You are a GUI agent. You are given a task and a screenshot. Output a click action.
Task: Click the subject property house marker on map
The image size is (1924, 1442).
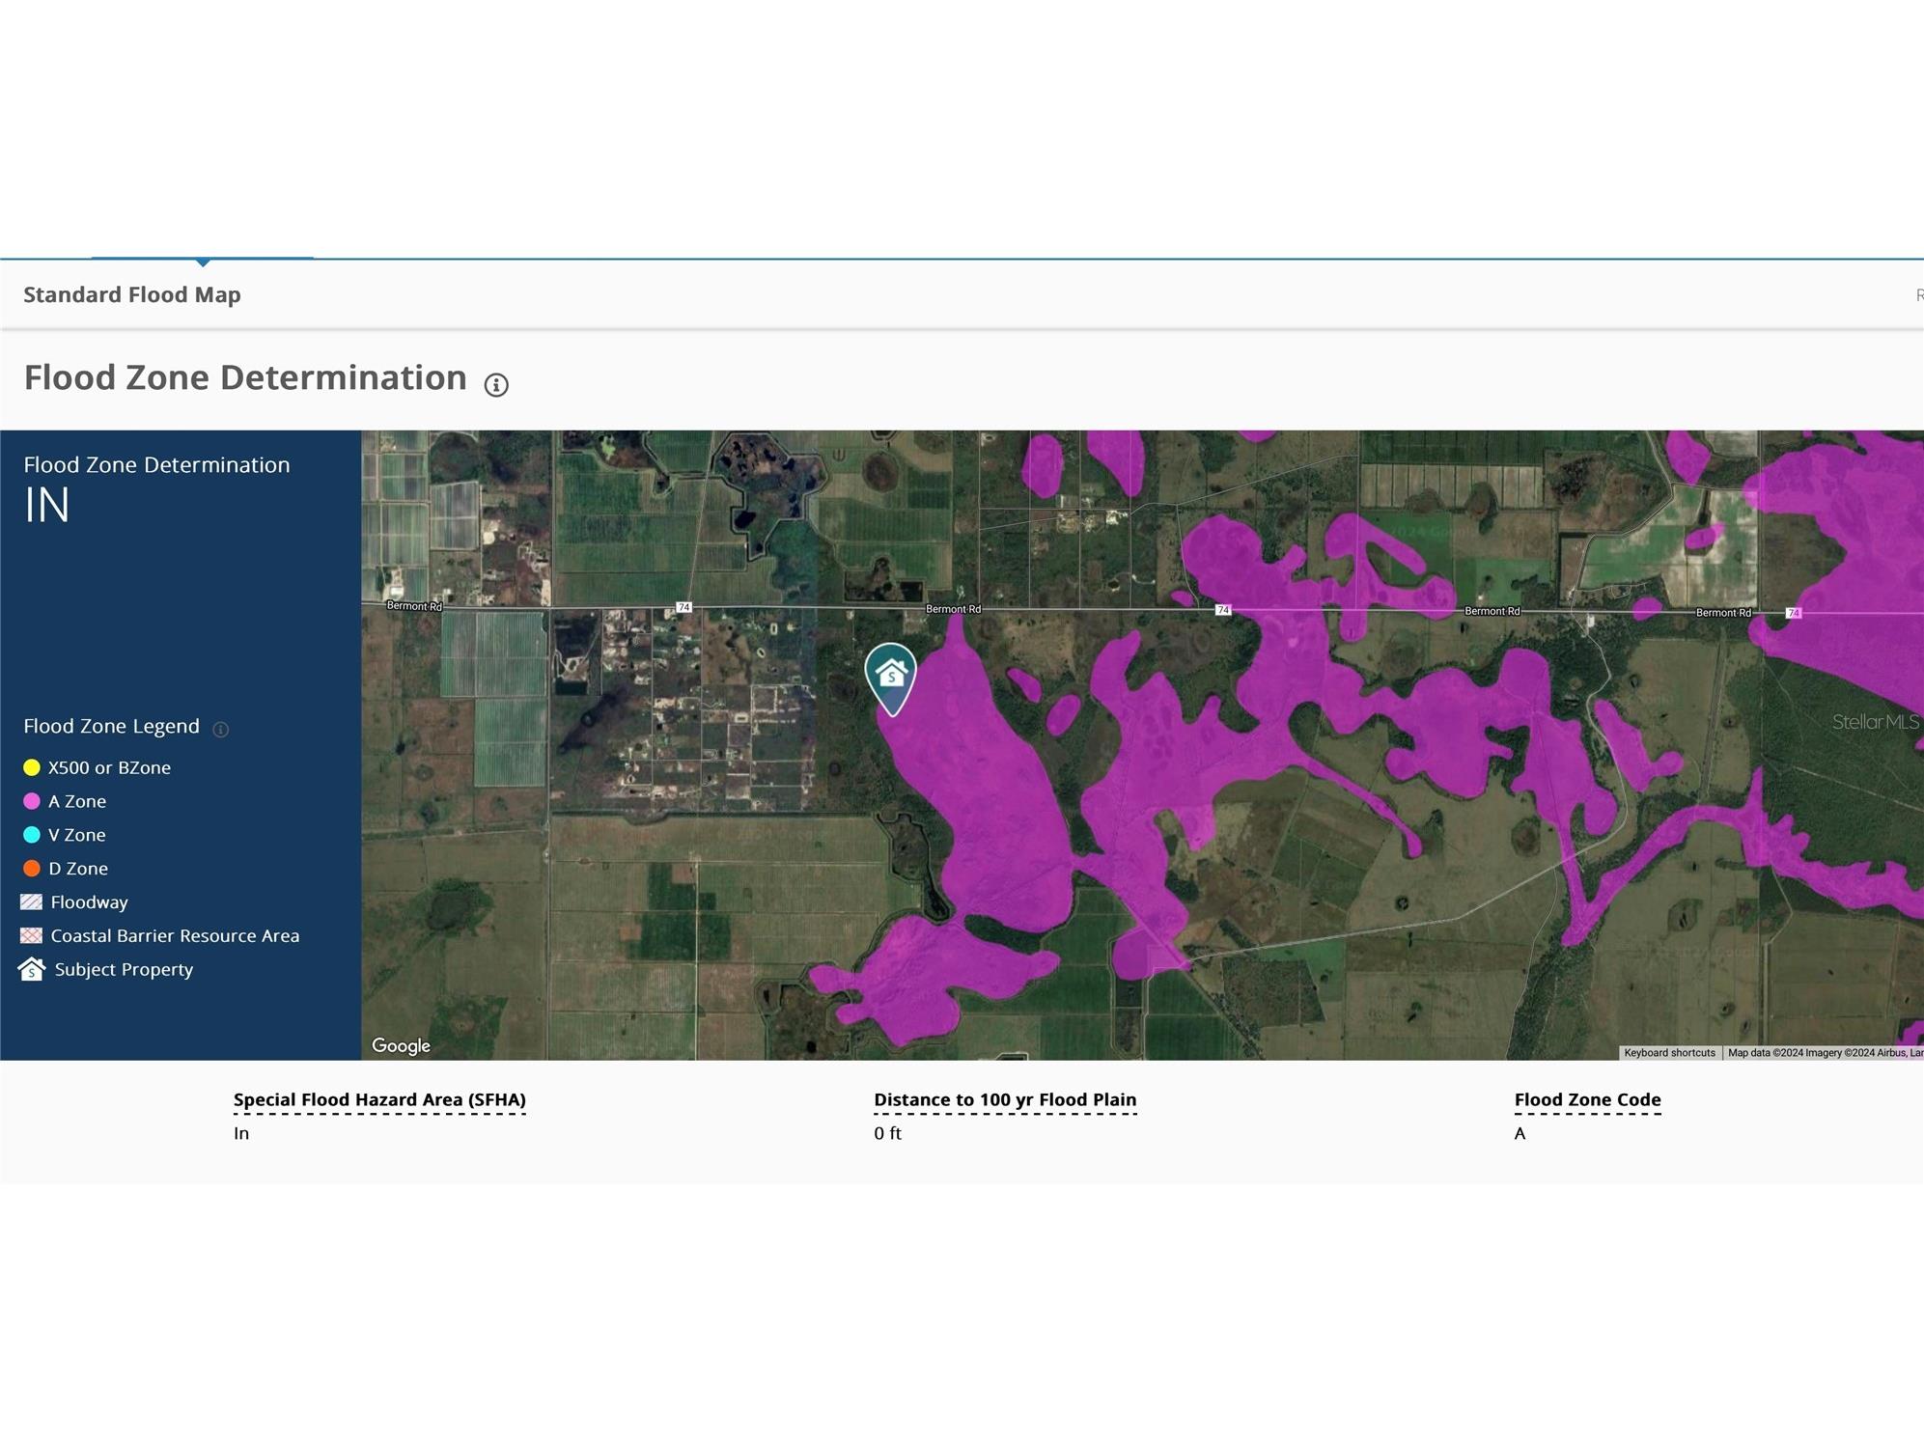point(890,675)
